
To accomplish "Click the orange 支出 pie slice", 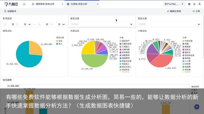I will click(35, 48).
